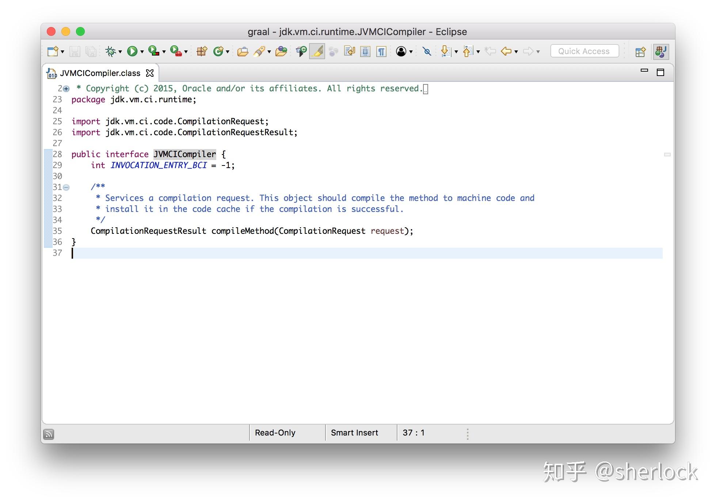Open the Run button dropdown arrow

click(x=142, y=52)
